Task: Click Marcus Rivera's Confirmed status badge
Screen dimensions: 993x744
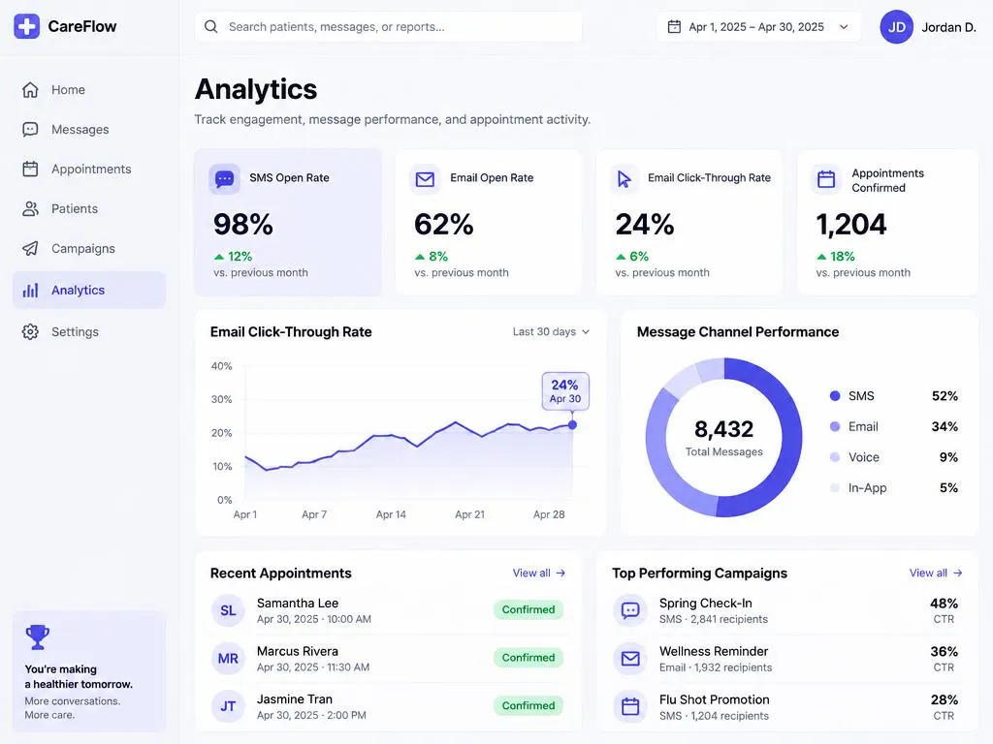Action: [x=529, y=658]
